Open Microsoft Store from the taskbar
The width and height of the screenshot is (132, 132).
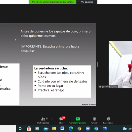pyautogui.click(x=29, y=128)
